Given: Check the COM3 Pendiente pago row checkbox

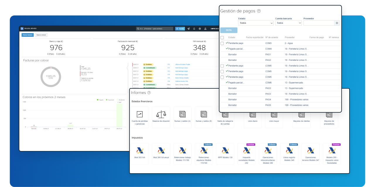Looking at the screenshot, I should coord(222,43).
